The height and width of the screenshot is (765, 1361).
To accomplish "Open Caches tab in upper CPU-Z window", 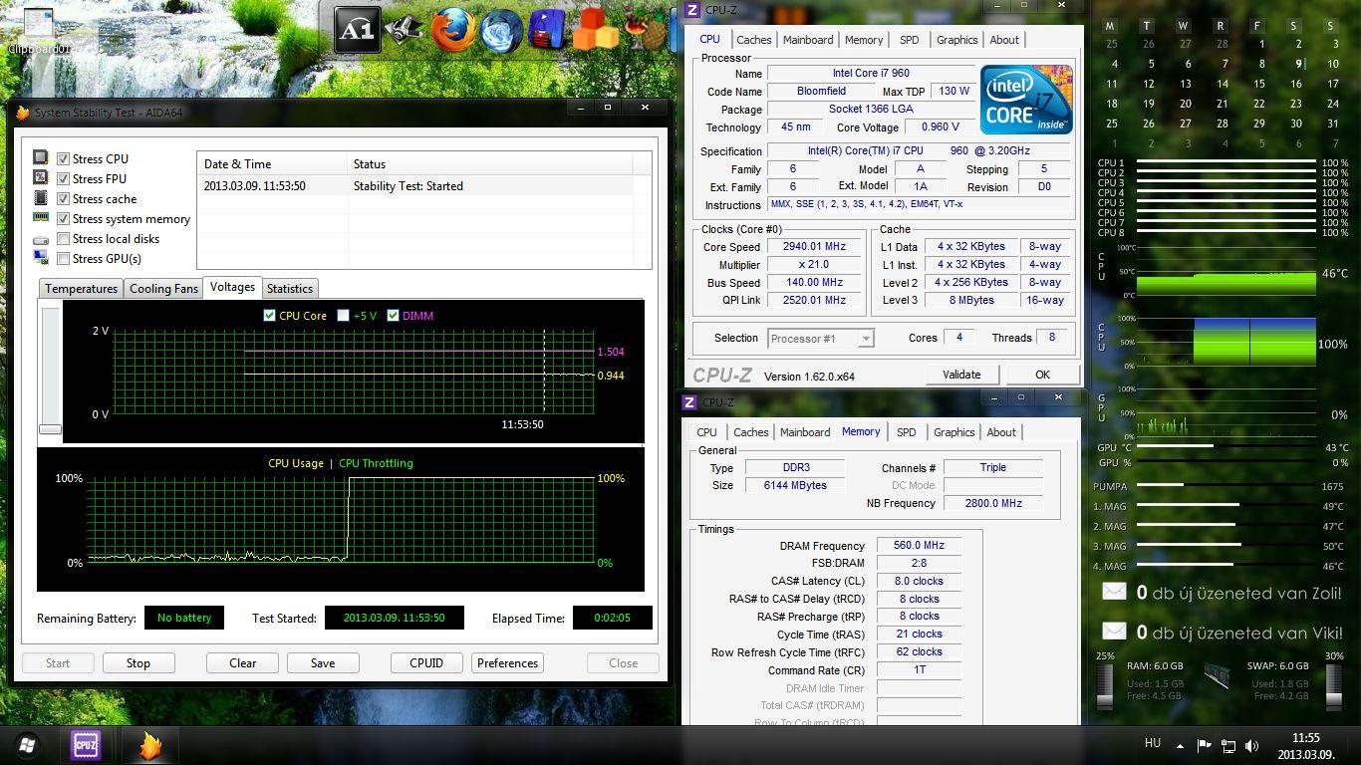I will [x=754, y=40].
